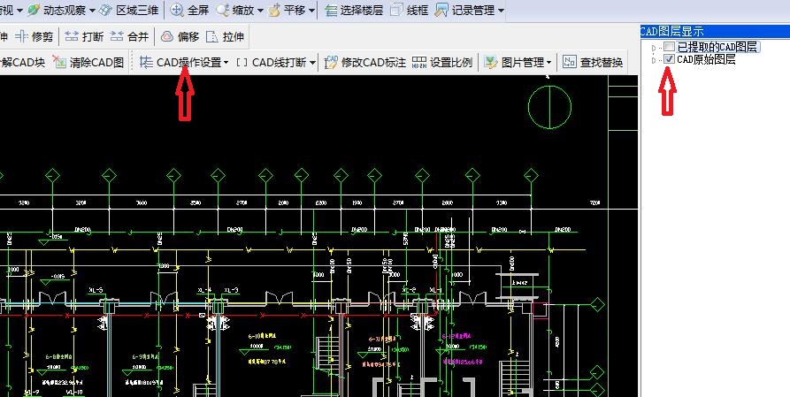Click the CAD图层显示 panel title bar
This screenshot has width=790, height=397.
pyautogui.click(x=715, y=31)
